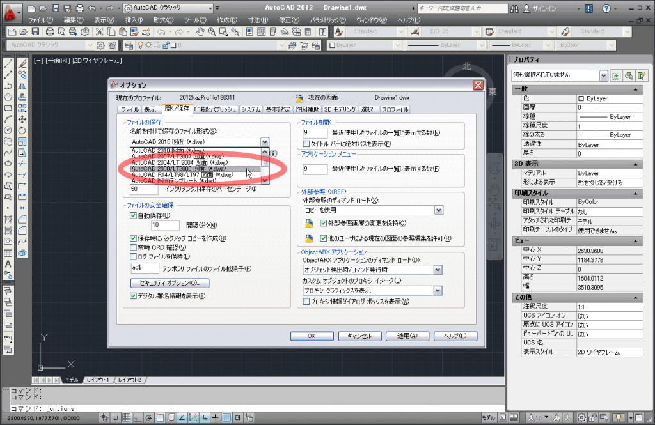Click the Cut scissors icon
The width and height of the screenshot is (655, 425).
tap(99, 32)
